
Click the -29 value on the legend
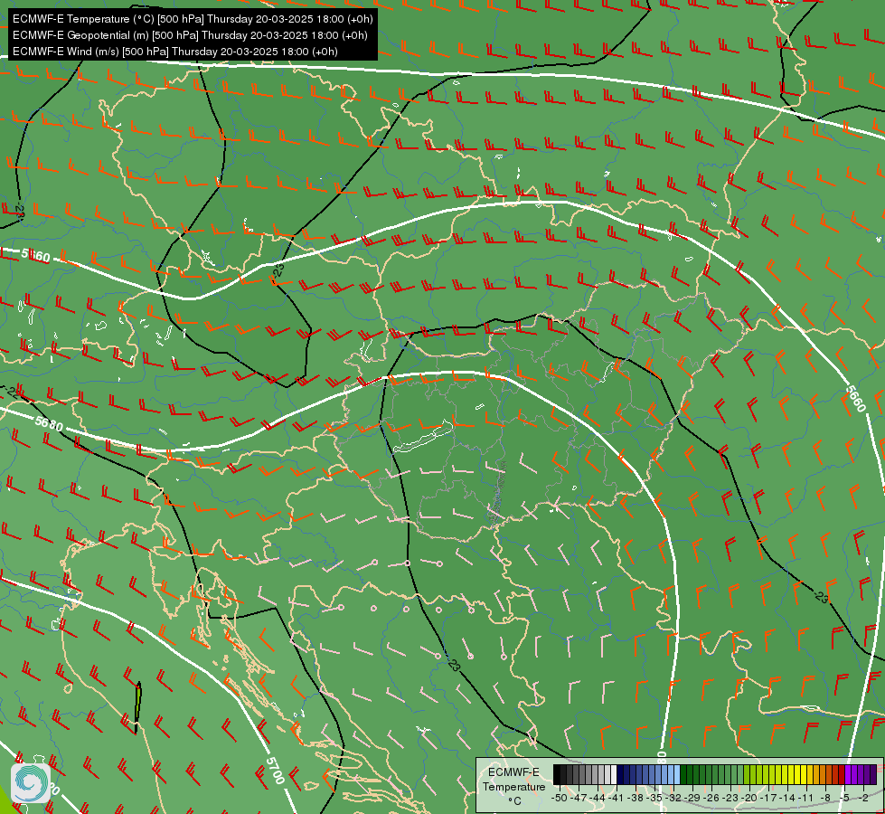pyautogui.click(x=692, y=798)
